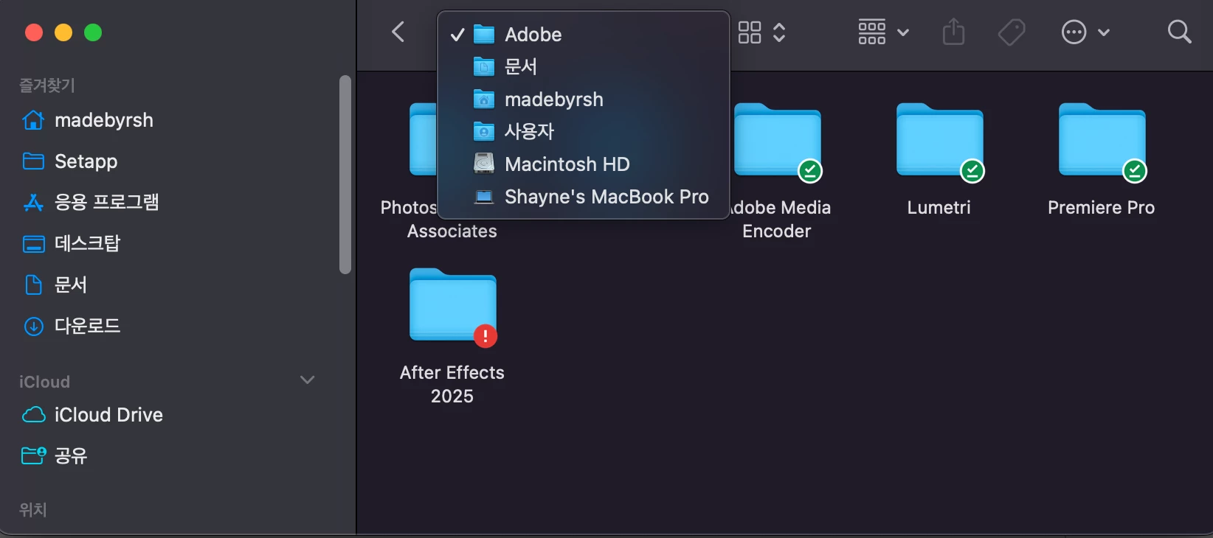Close the Finder window

pos(34,32)
